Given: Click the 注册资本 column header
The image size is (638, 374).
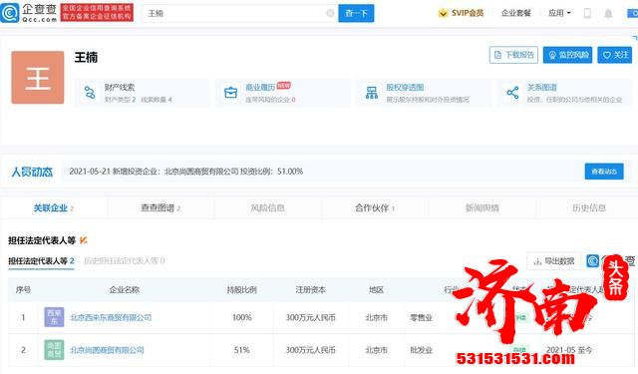Looking at the screenshot, I should coord(310,290).
